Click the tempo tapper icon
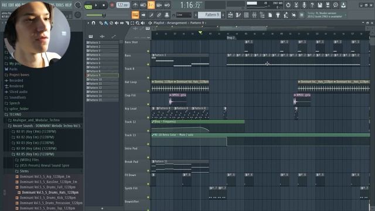Viewport: 375px width, 211px height. click(286, 15)
